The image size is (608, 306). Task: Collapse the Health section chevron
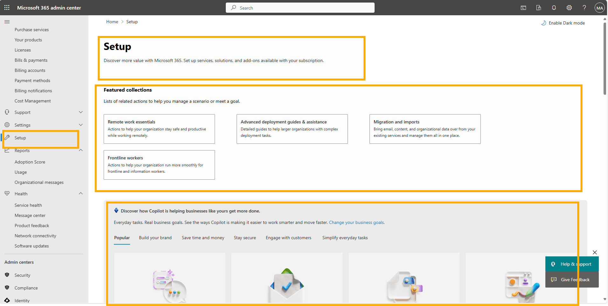click(81, 193)
